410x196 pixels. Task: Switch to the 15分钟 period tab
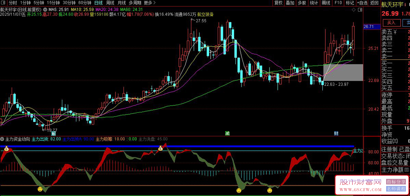click(x=53, y=3)
